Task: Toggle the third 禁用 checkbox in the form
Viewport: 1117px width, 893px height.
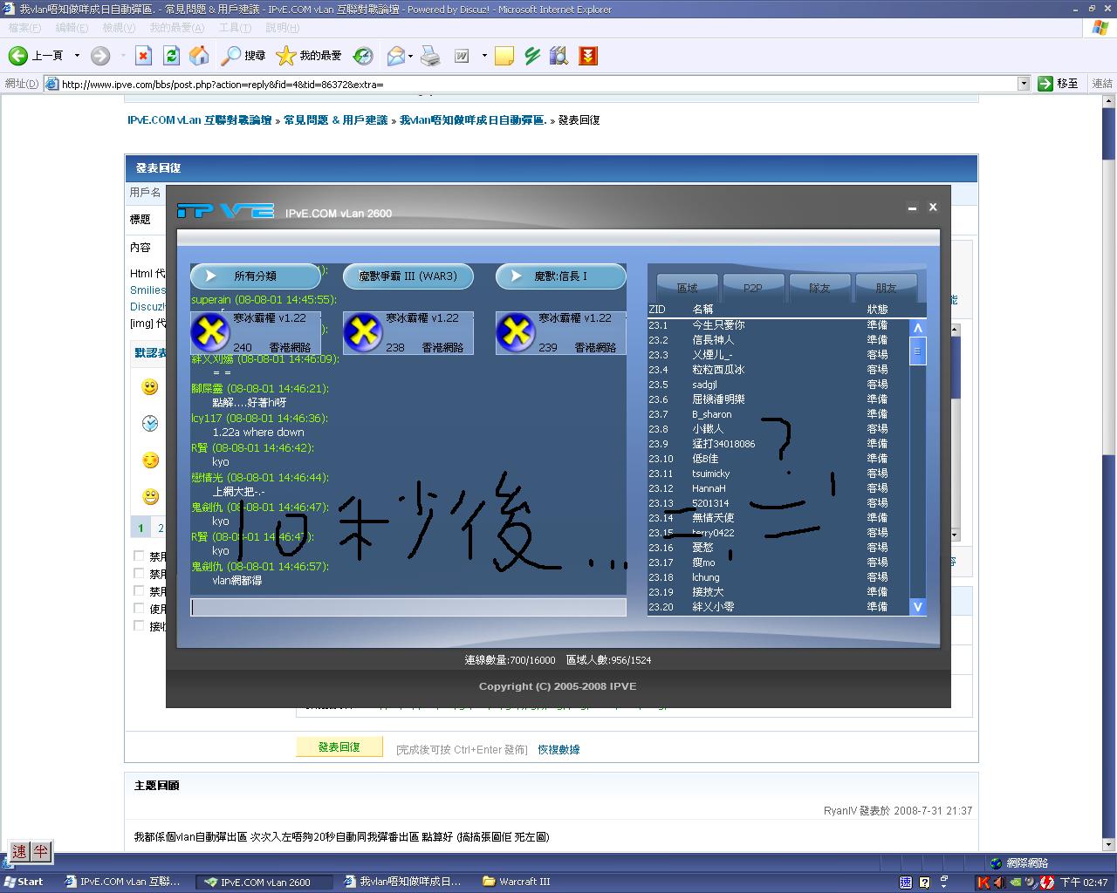Action: pyautogui.click(x=139, y=590)
